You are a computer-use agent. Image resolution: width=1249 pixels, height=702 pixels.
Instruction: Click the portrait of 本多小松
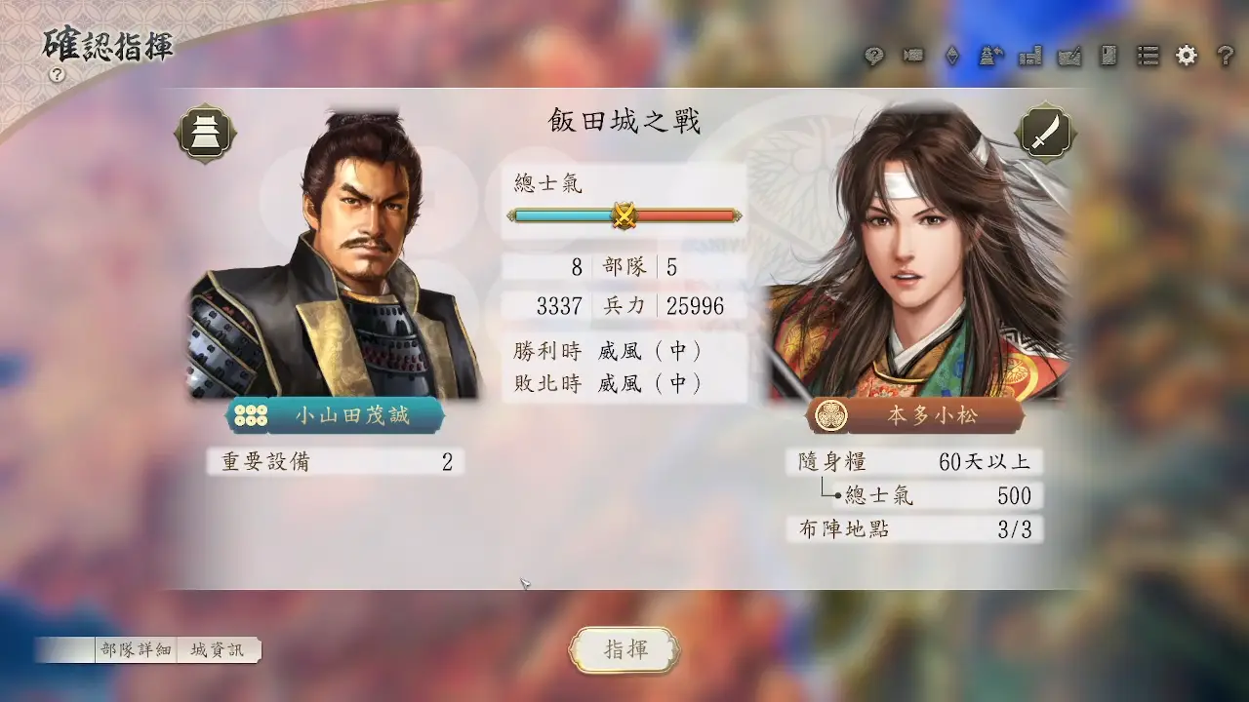917,253
